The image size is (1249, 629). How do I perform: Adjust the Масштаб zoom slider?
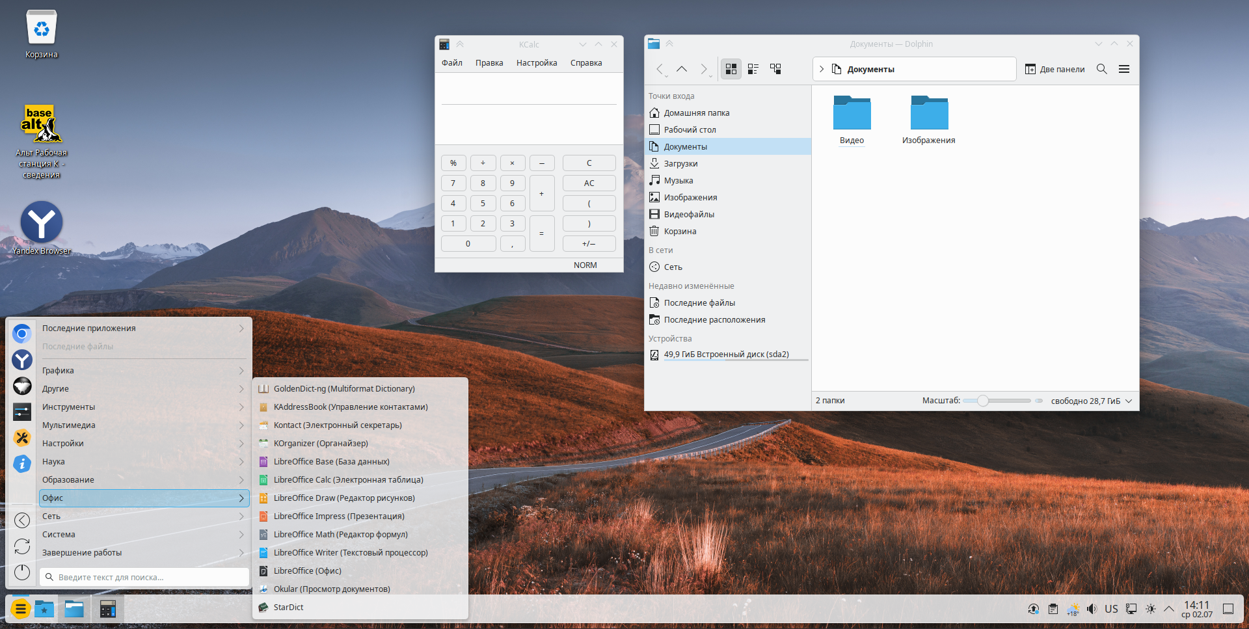[x=983, y=401]
